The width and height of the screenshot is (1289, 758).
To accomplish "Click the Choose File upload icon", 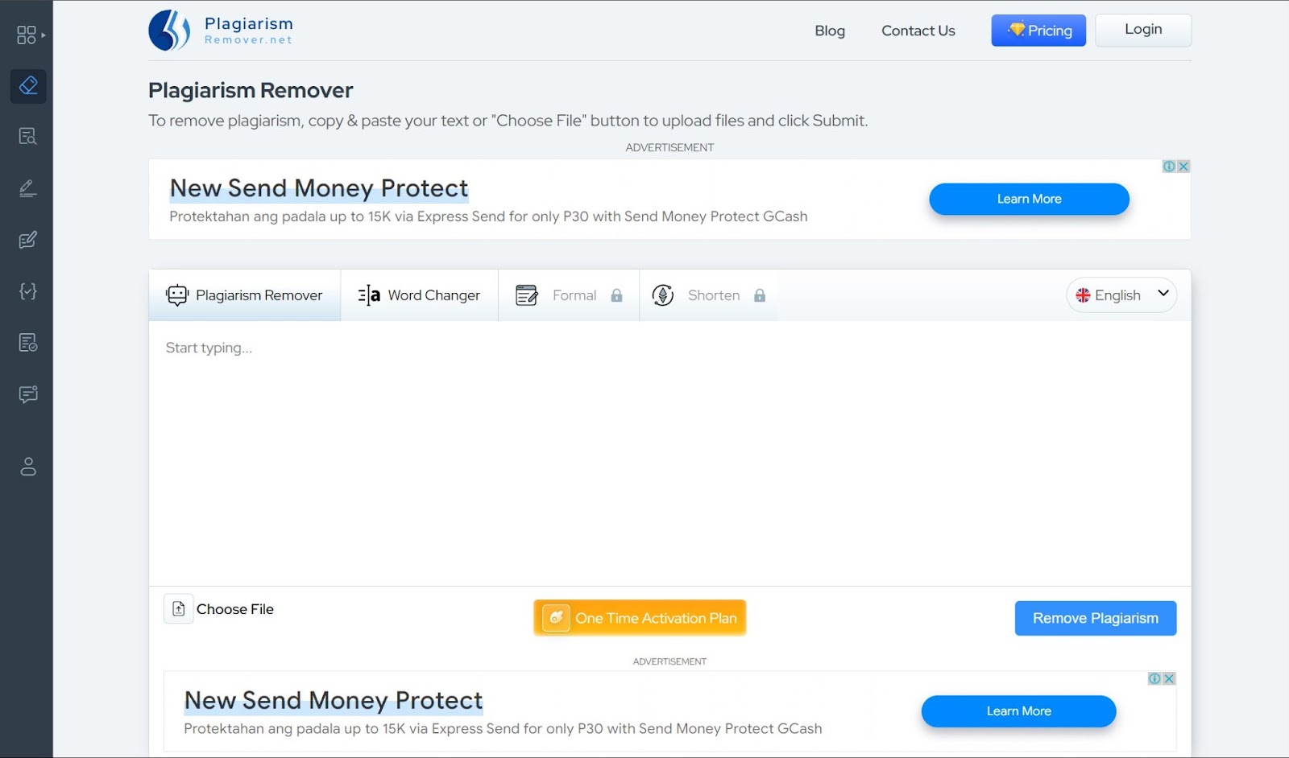I will (x=179, y=609).
